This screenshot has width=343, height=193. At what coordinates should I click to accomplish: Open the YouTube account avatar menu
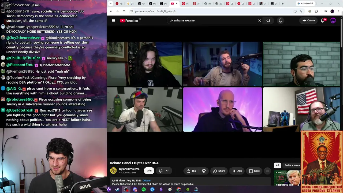click(333, 20)
